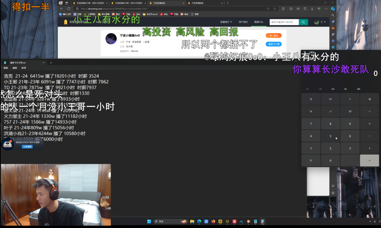Open the browser three-dot settings menu
Screen dimensions: 381x228
pyautogui.click(x=326, y=9)
